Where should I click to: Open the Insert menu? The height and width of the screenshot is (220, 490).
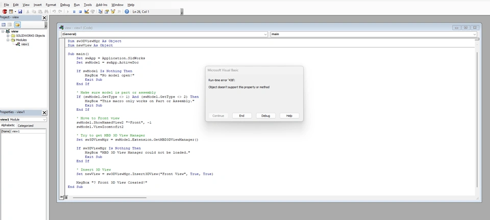coord(37,5)
